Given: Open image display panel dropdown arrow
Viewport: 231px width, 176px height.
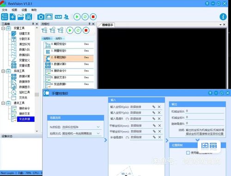Looking at the screenshot, I should tap(220, 24).
